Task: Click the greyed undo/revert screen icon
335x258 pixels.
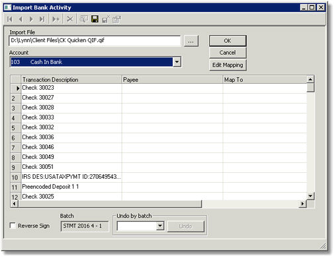Action: click(84, 19)
